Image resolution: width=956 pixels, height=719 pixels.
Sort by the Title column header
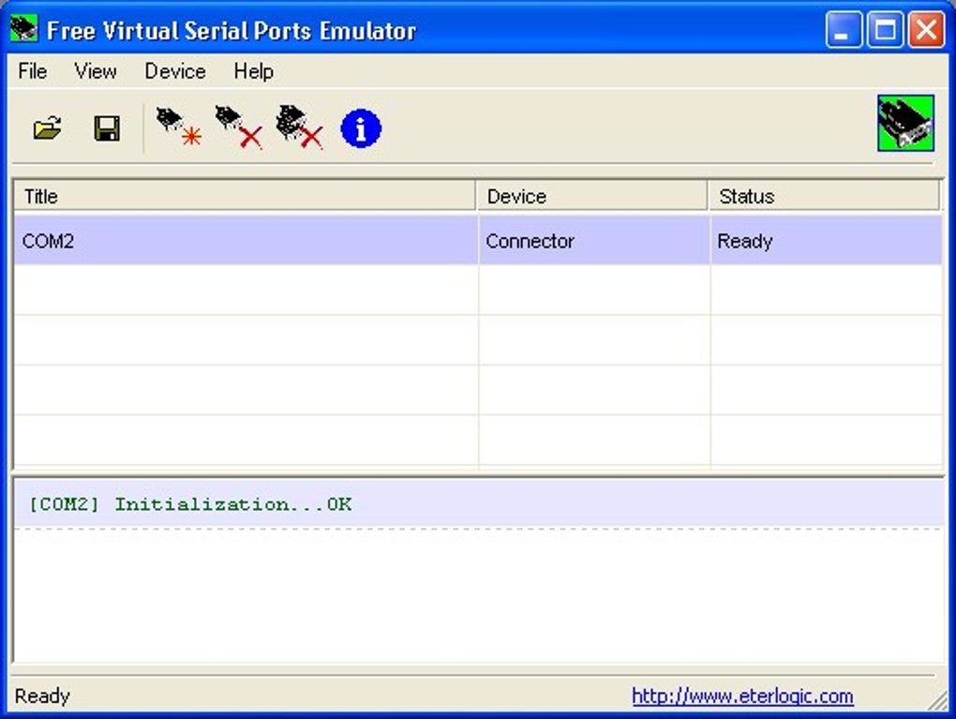click(245, 196)
